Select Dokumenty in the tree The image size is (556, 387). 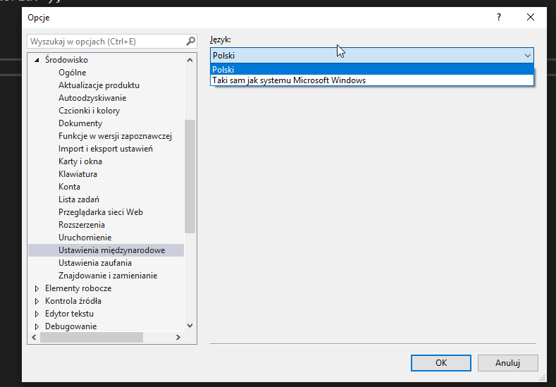pos(80,123)
